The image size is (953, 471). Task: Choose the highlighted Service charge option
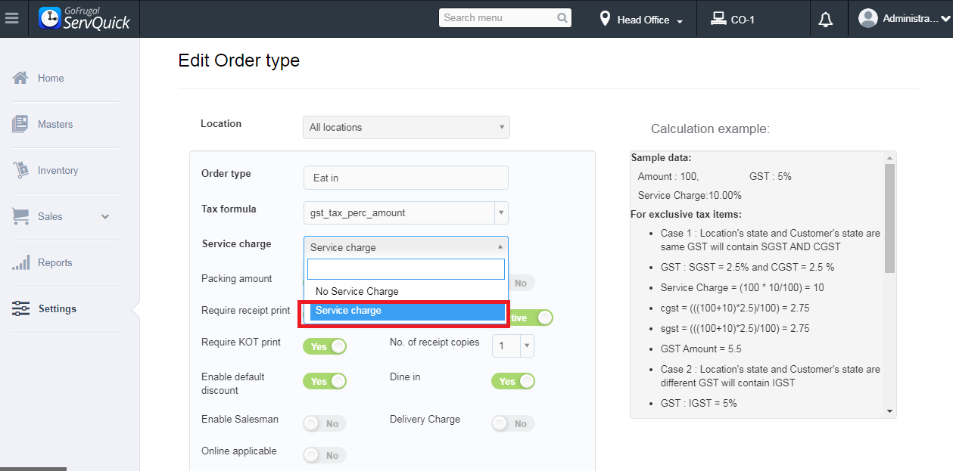406,311
